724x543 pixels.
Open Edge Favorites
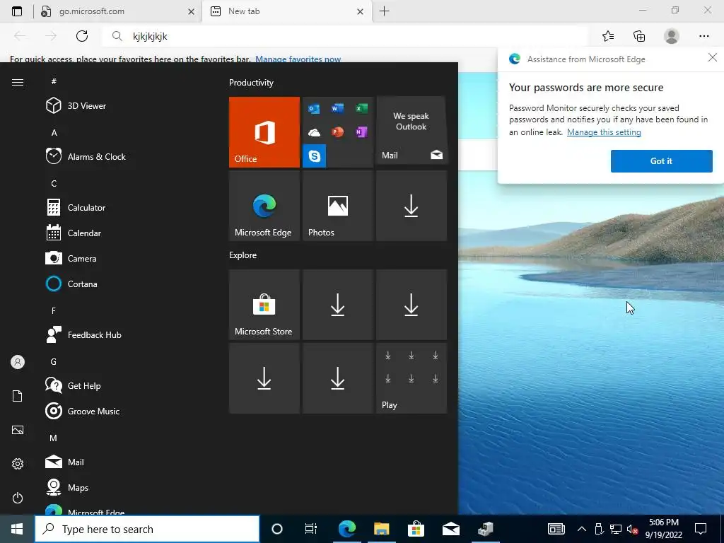(x=608, y=36)
